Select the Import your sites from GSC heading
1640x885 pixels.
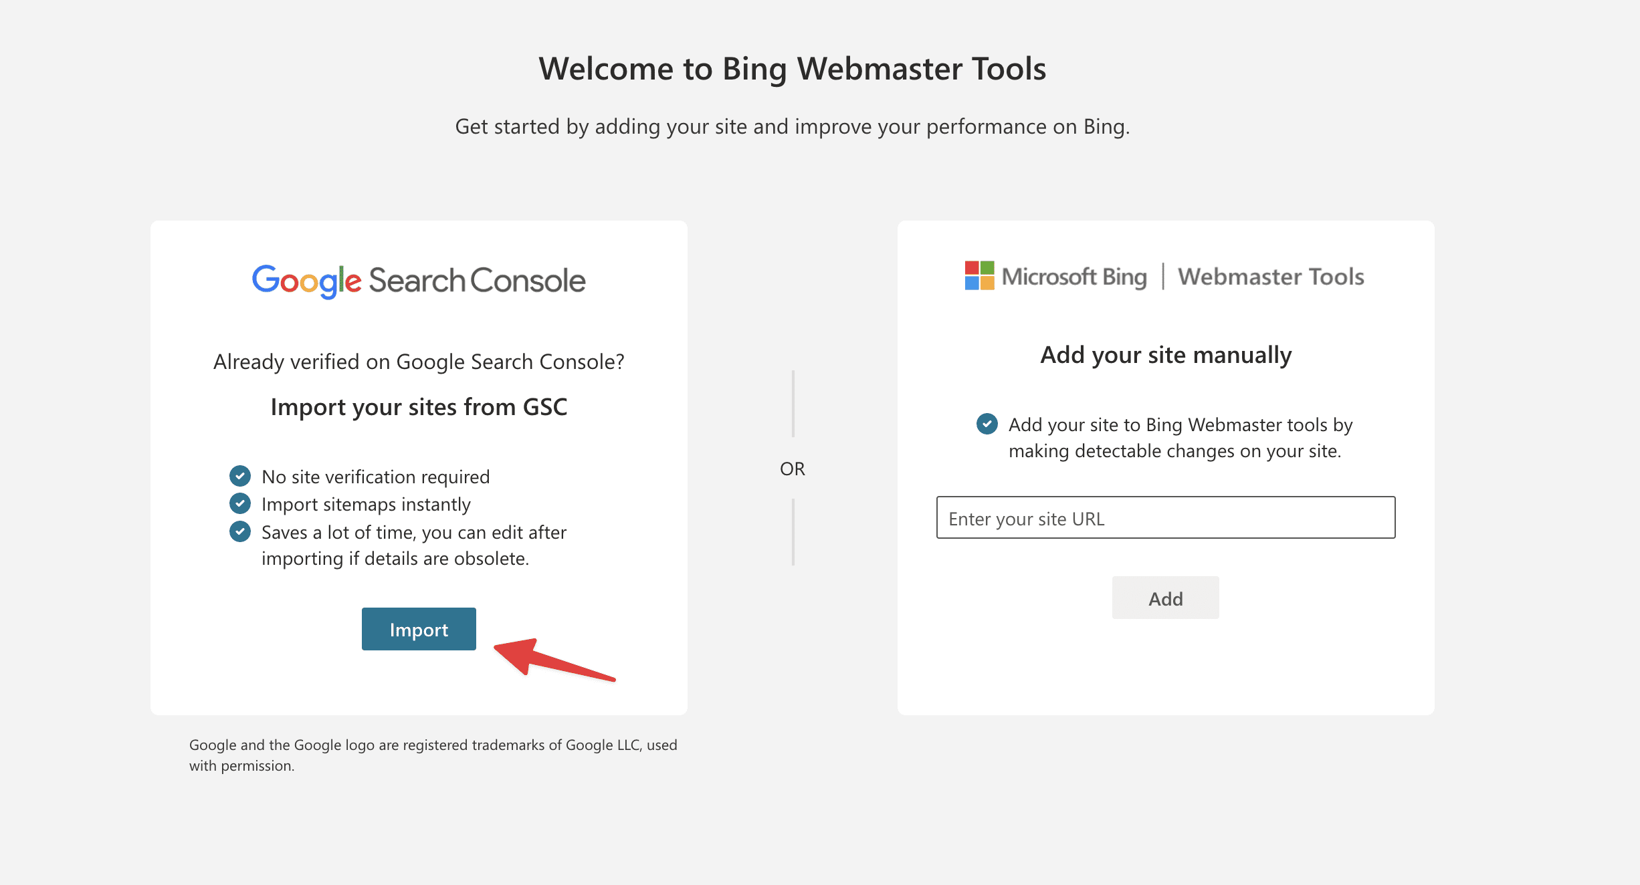419,406
